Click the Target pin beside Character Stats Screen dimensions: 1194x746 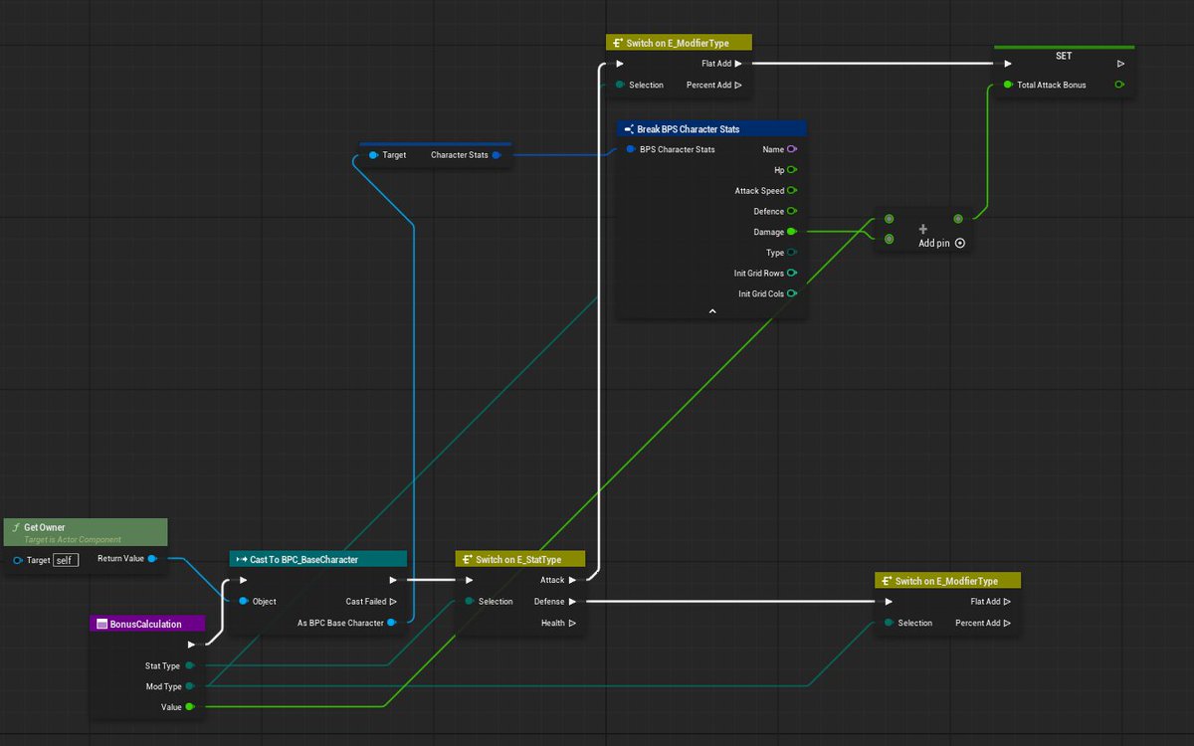point(373,155)
